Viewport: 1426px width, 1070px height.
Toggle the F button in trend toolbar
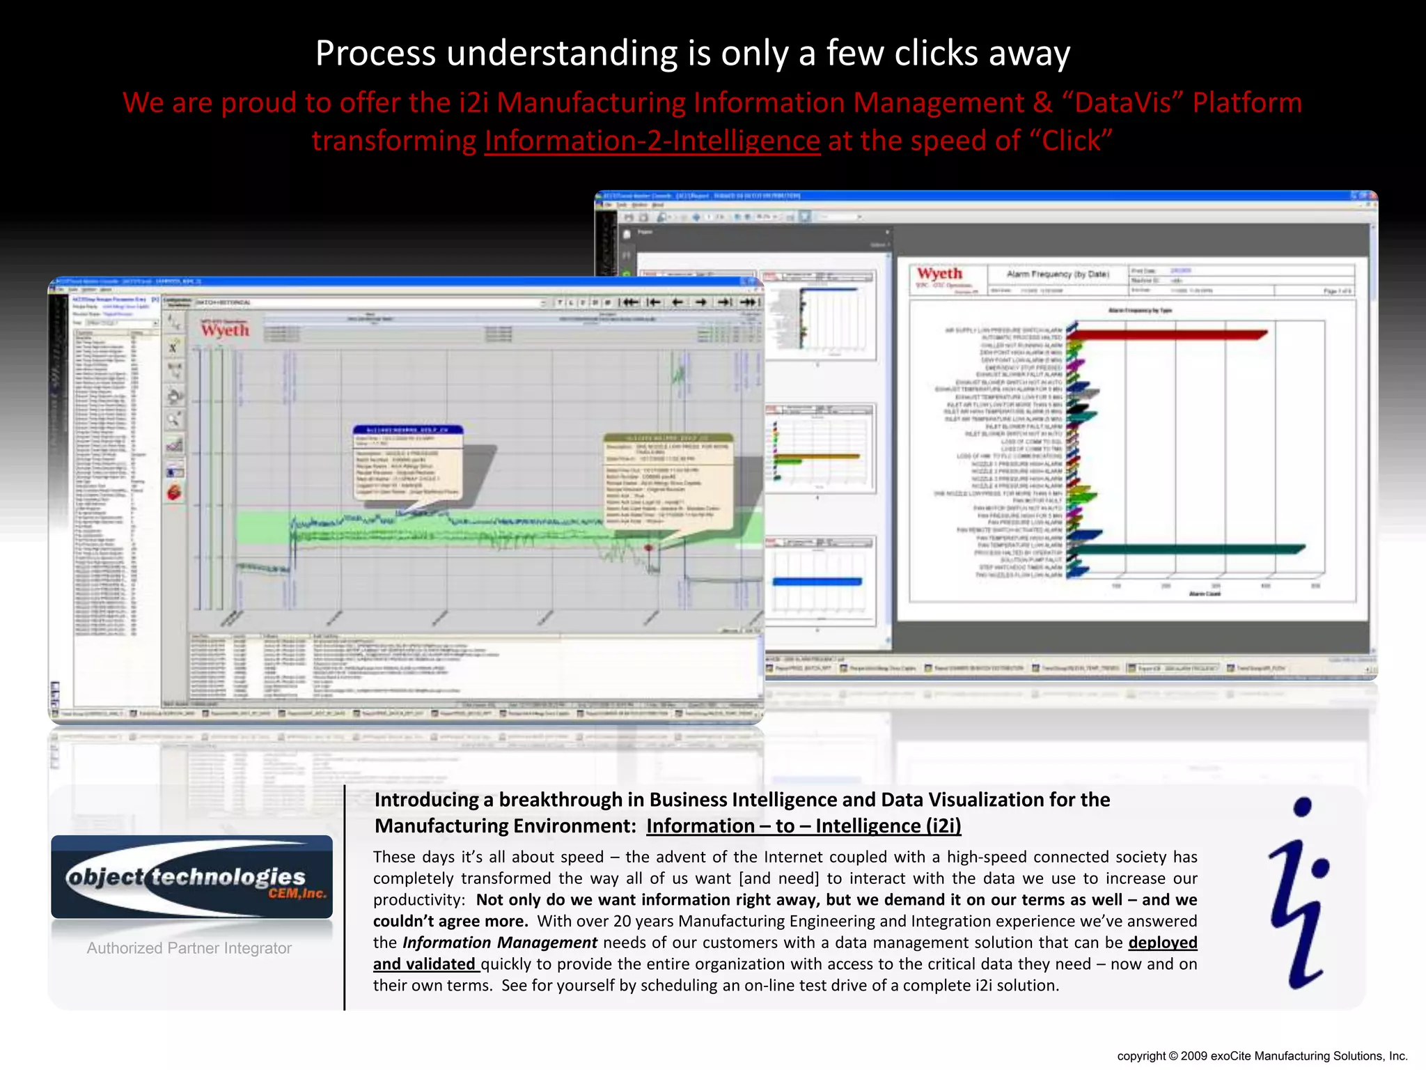[x=583, y=302]
